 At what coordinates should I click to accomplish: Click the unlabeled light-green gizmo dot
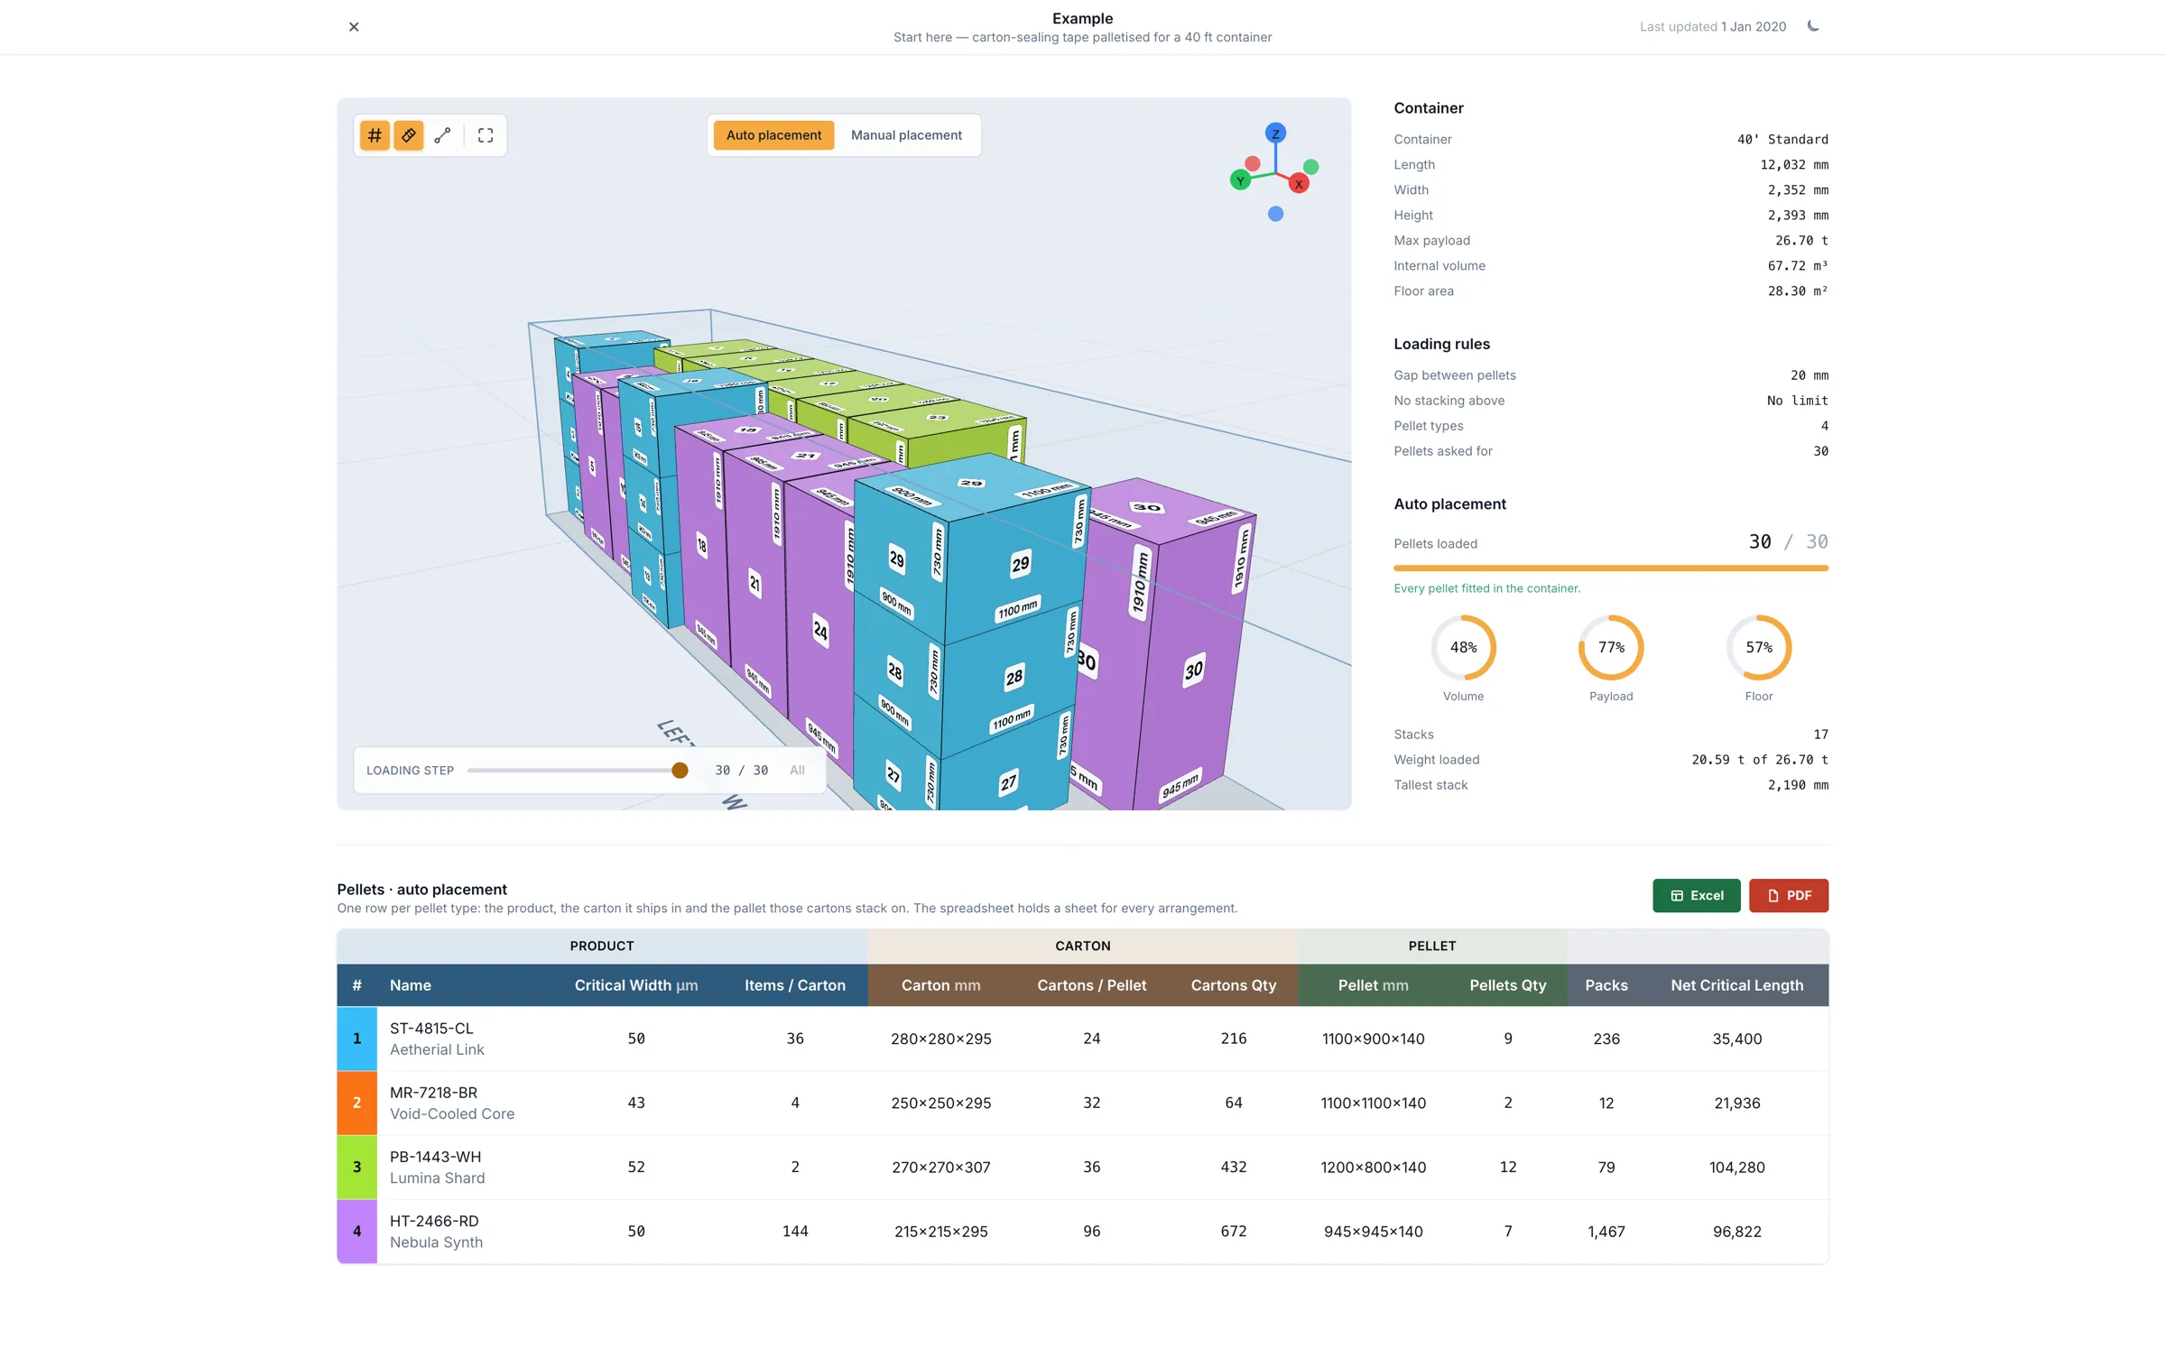(1311, 167)
